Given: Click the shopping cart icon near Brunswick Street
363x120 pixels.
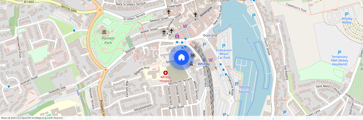Looking at the screenshot, I should coord(185,26).
